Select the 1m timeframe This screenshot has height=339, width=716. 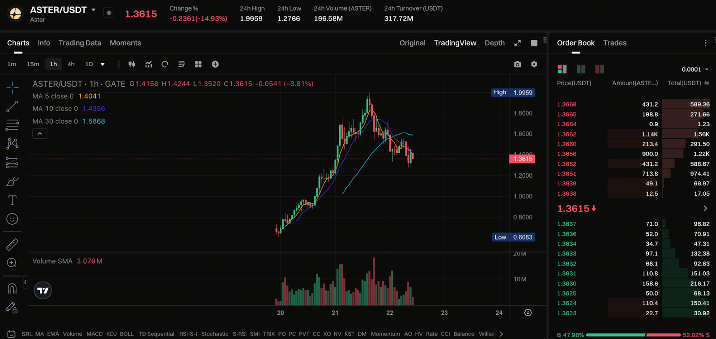coord(12,64)
